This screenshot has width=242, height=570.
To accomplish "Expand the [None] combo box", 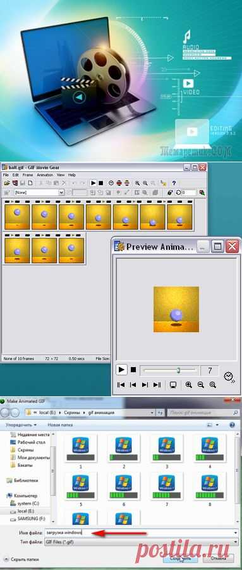I will coord(61,192).
